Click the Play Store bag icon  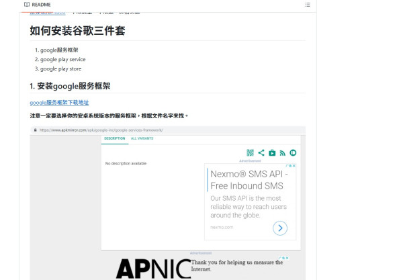coord(272,153)
